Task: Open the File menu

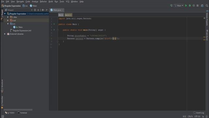Action: pyautogui.click(x=3, y=2)
